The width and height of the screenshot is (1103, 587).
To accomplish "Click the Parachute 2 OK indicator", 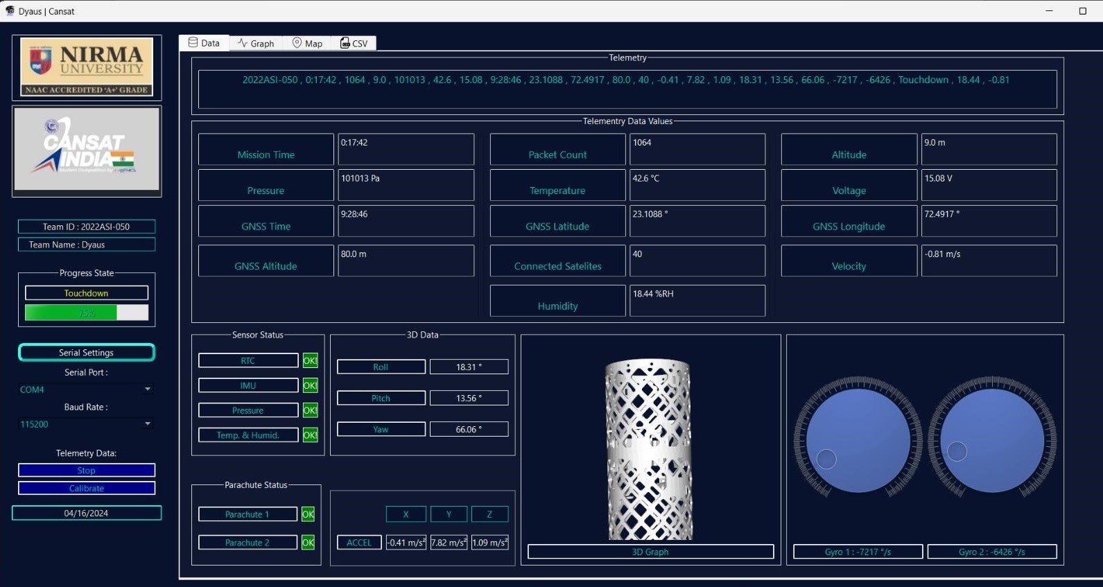I will click(x=308, y=543).
